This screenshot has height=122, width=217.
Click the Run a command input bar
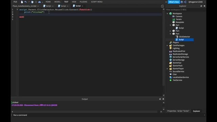click(108, 115)
